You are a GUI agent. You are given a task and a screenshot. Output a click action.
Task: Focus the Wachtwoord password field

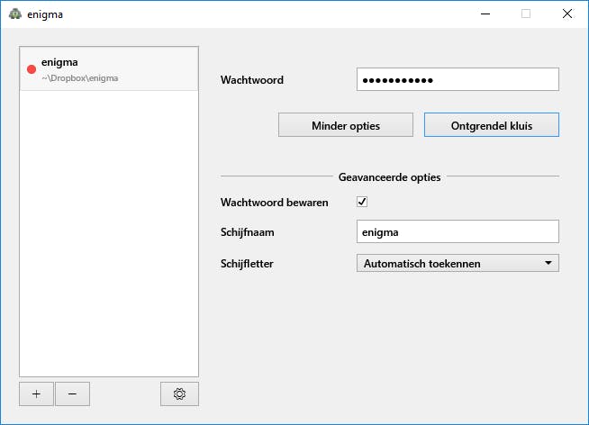pyautogui.click(x=458, y=80)
